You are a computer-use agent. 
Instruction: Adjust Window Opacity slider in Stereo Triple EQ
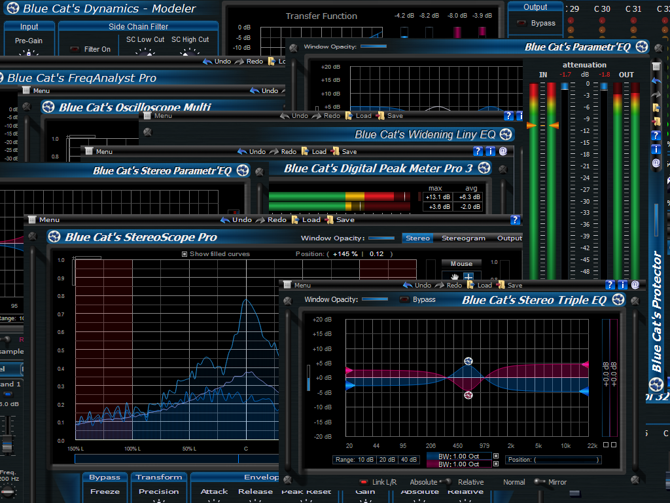coord(375,299)
